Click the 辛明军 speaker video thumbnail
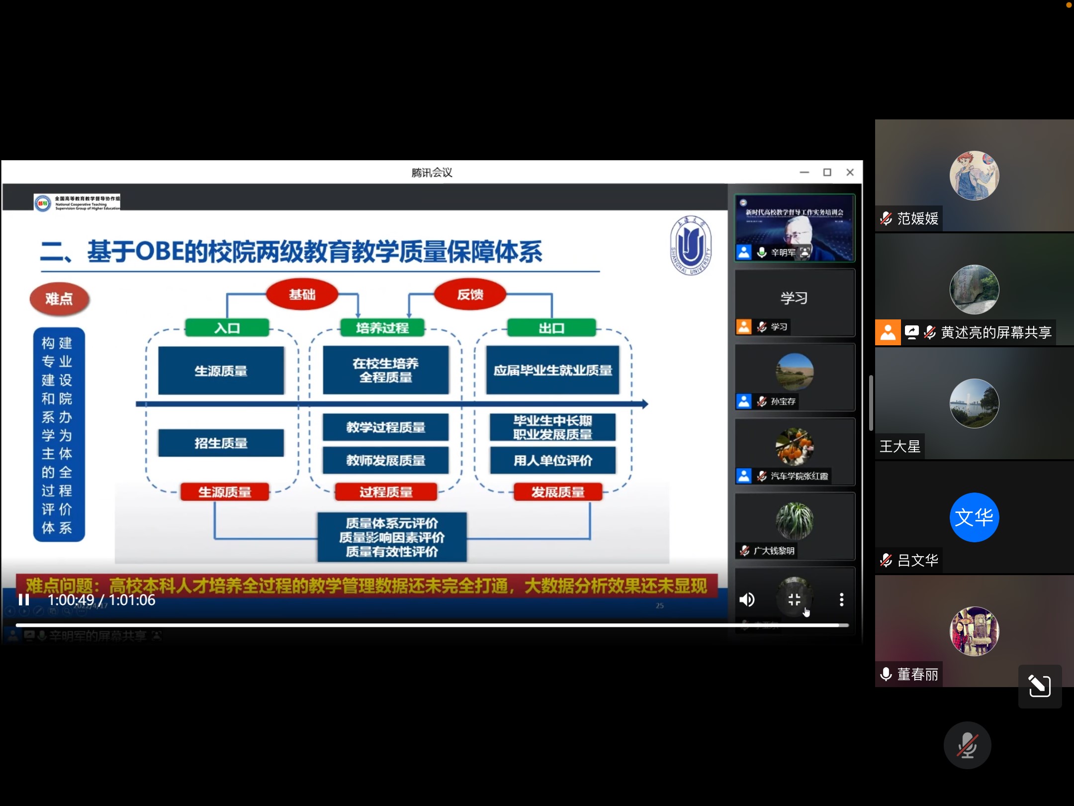Image resolution: width=1074 pixels, height=806 pixels. coord(795,227)
